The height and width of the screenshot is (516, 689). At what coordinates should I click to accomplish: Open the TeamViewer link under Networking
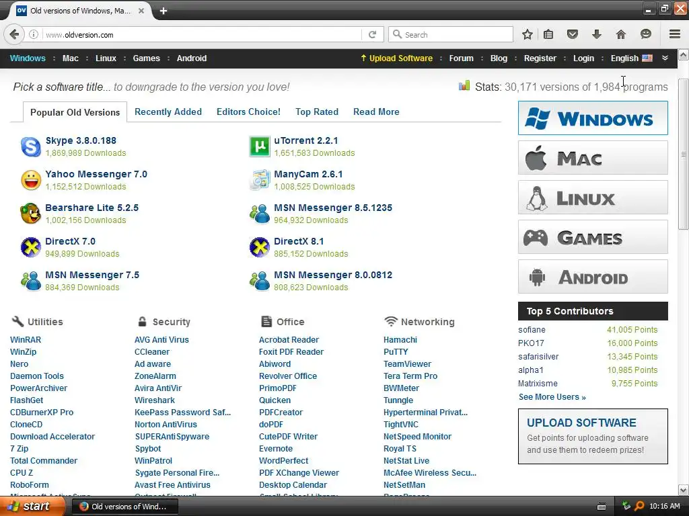407,363
